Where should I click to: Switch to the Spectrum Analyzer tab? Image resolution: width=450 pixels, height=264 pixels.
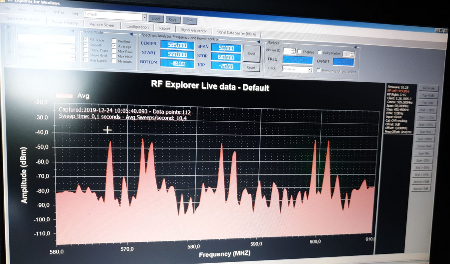pos(23,19)
